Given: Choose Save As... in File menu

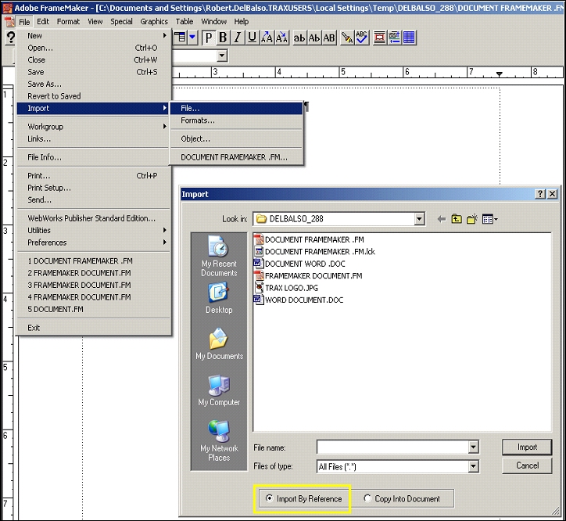Looking at the screenshot, I should 94,84.
